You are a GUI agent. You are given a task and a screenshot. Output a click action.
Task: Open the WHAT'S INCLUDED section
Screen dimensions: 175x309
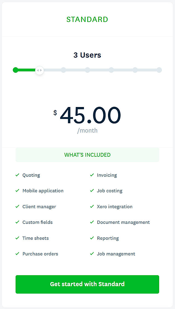tap(87, 155)
